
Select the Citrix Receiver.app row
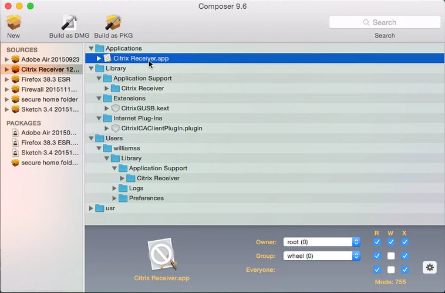click(x=265, y=58)
